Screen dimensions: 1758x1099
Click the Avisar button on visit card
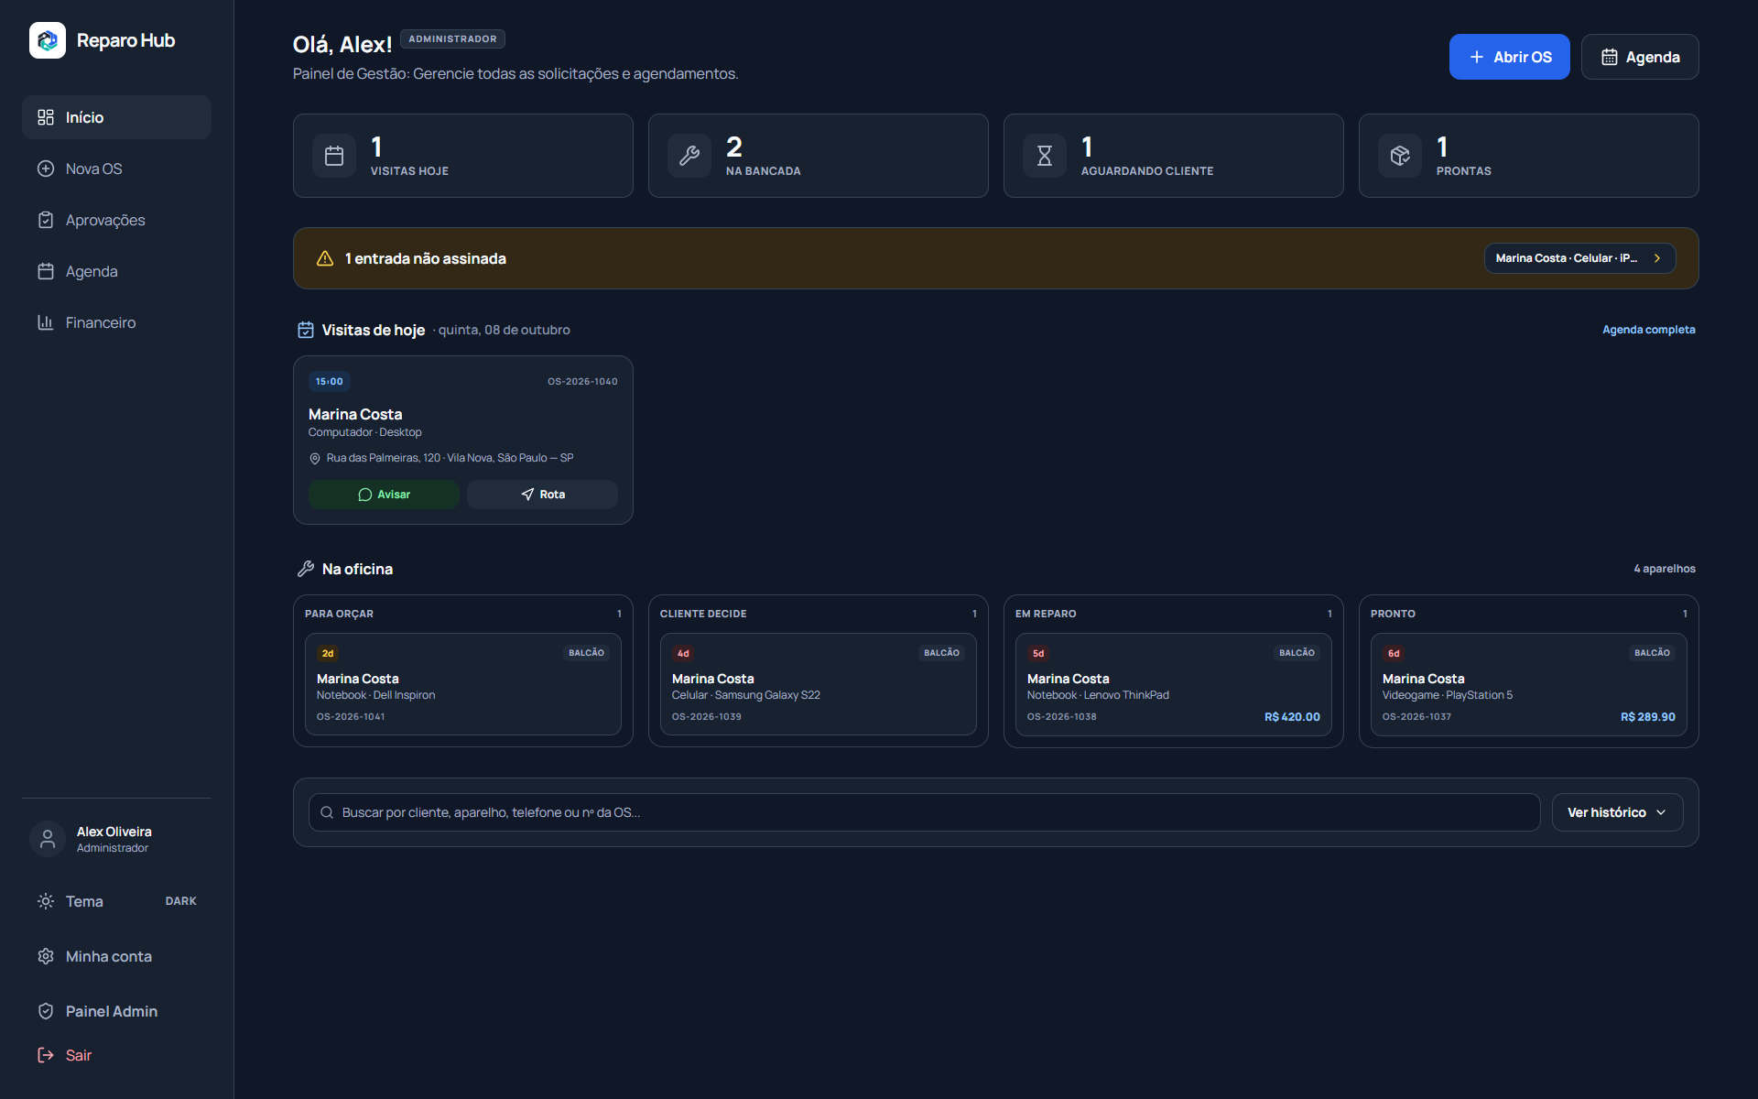pyautogui.click(x=384, y=495)
